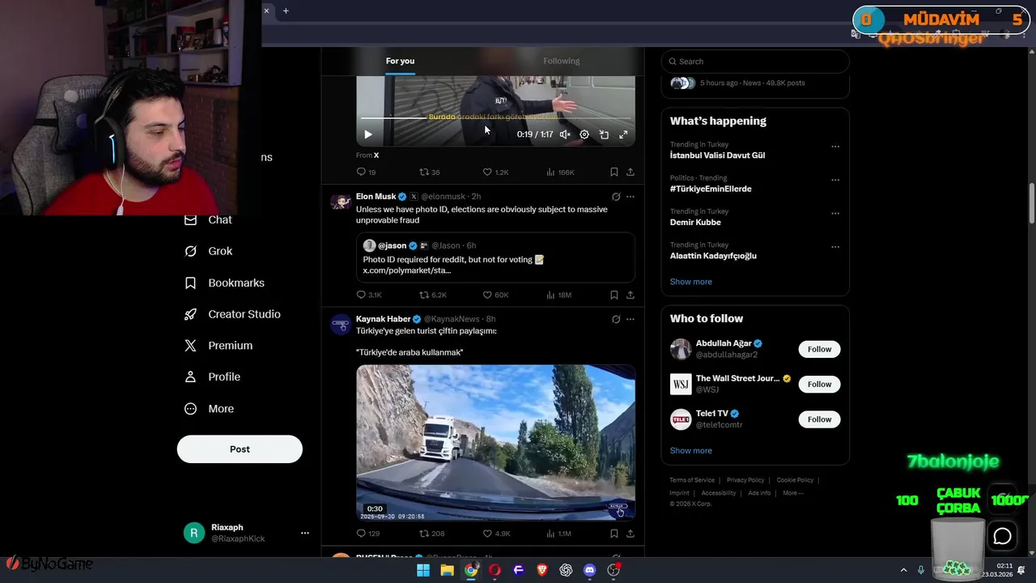The image size is (1036, 583).
Task: Open options for #TürkiyeEminEllerde trend
Action: click(835, 180)
